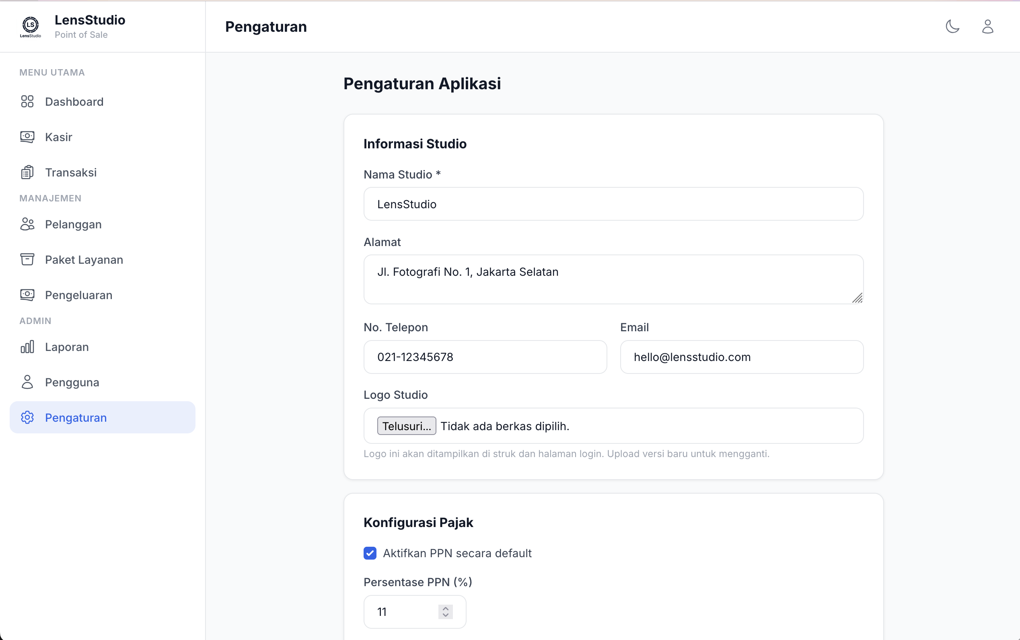This screenshot has height=640, width=1020.
Task: Uncheck Aktifkan PPN secara default
Action: pyautogui.click(x=370, y=553)
